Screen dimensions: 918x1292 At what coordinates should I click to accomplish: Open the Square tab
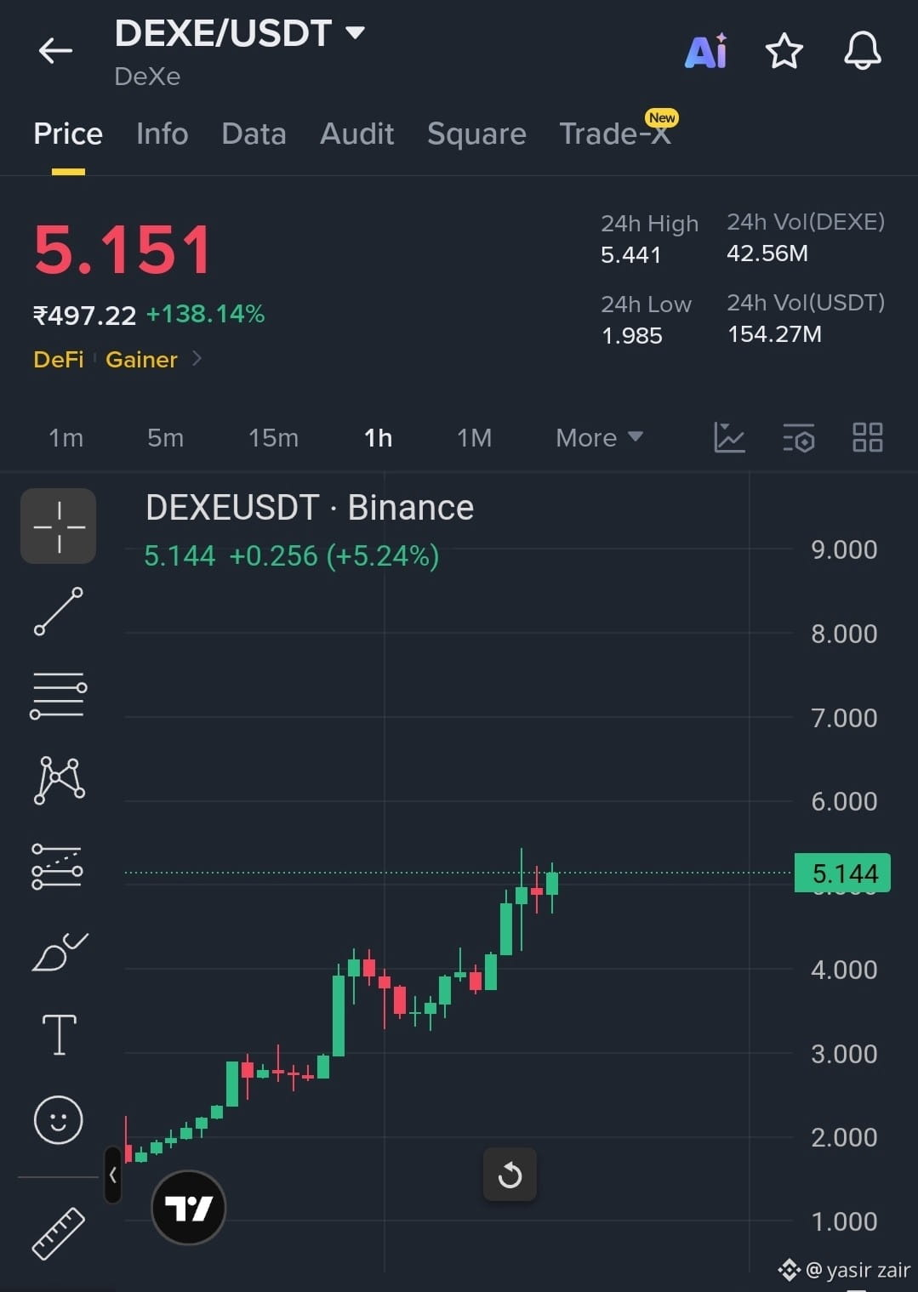tap(476, 134)
